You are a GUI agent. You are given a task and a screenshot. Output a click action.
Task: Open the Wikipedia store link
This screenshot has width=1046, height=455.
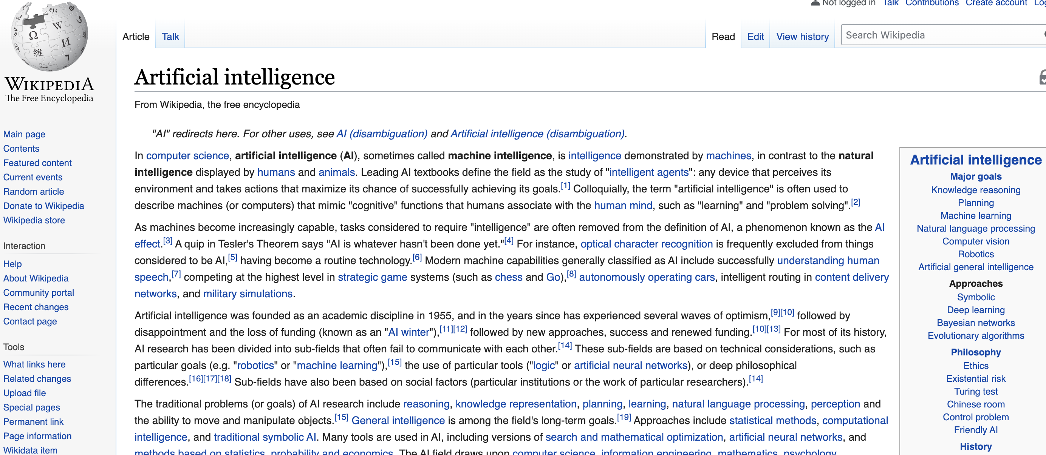pos(34,220)
